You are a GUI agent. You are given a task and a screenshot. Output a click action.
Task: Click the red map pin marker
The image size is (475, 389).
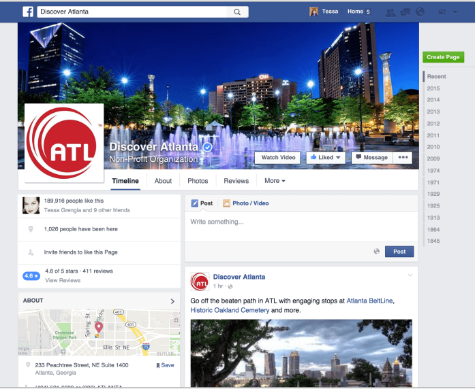99,327
